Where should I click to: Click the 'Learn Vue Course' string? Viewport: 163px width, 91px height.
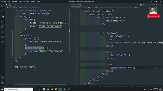pyautogui.click(x=50, y=41)
